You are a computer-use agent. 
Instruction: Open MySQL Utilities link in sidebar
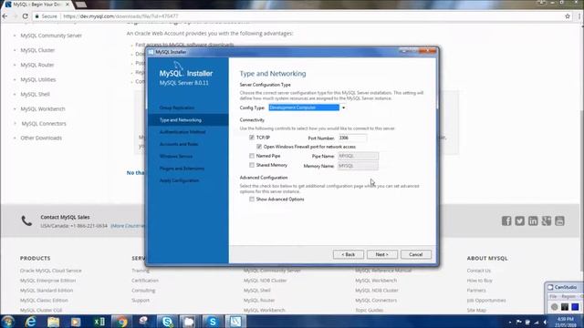pyautogui.click(x=38, y=79)
